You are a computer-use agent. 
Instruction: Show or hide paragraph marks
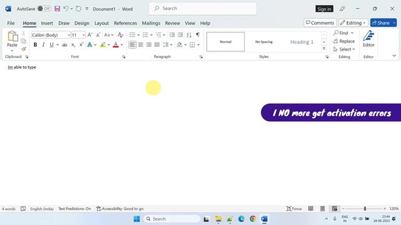(x=198, y=35)
